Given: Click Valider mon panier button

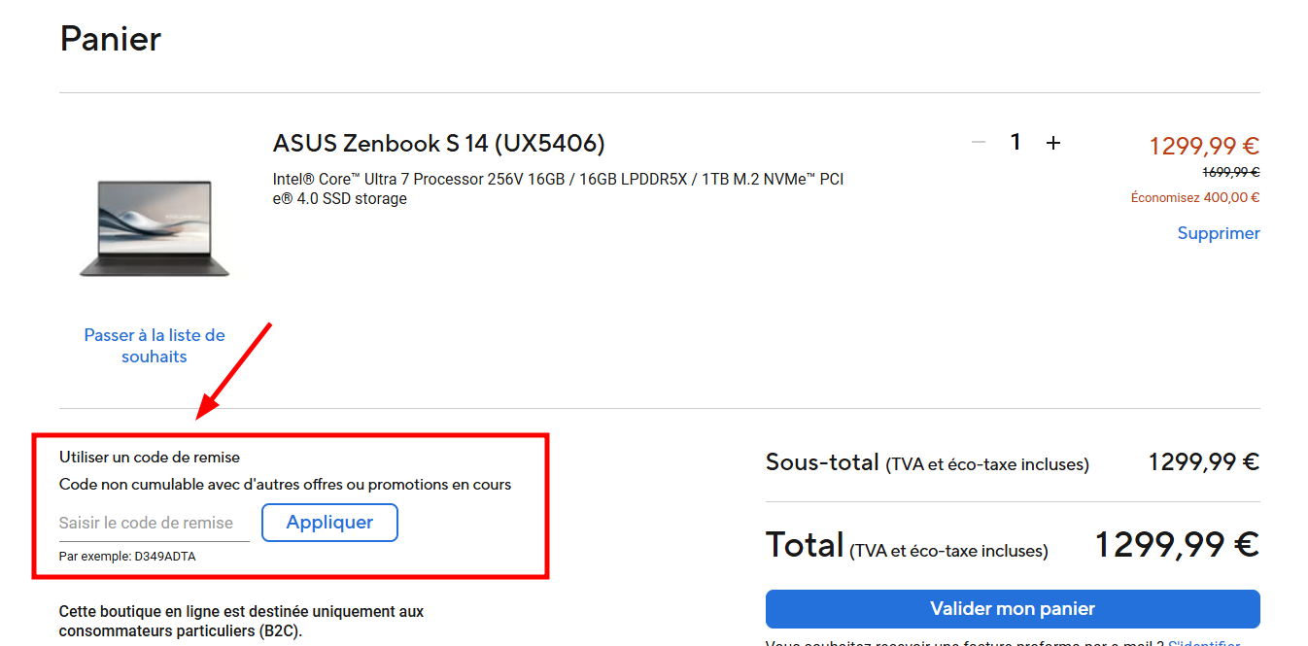Looking at the screenshot, I should pyautogui.click(x=1012, y=609).
